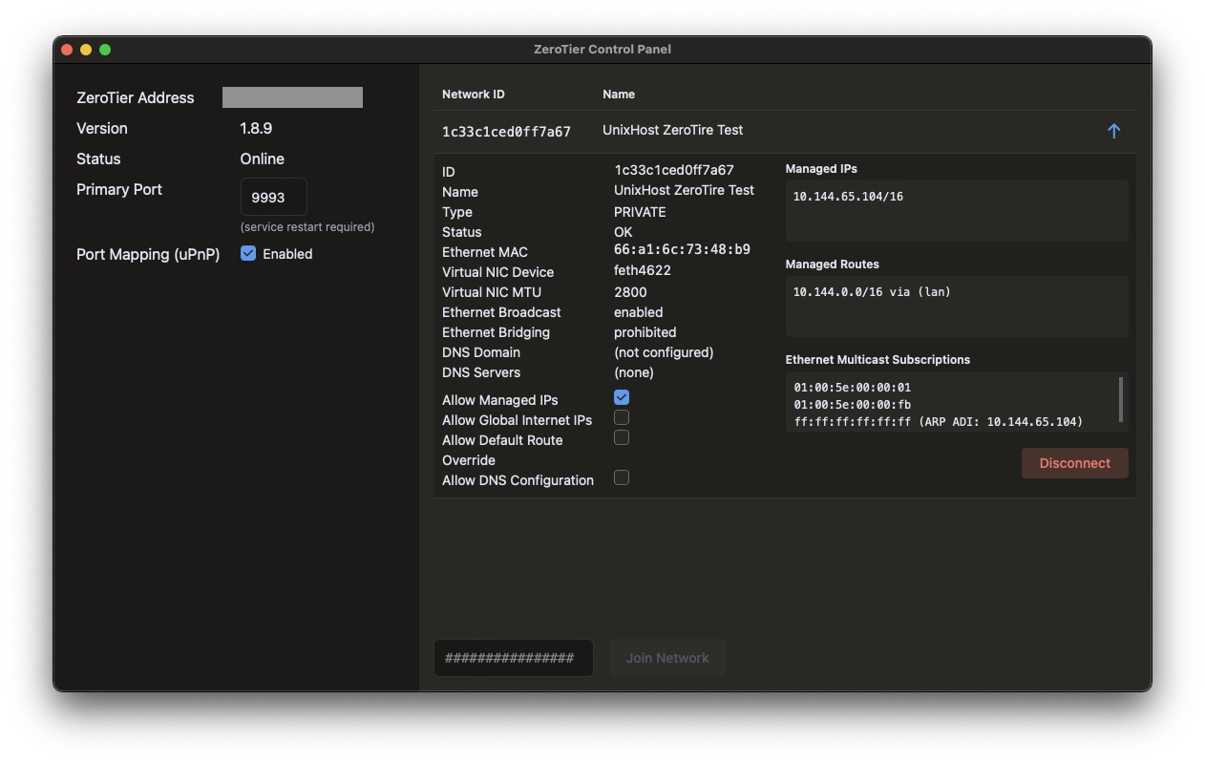Collapse network details with blue arrow
The image size is (1205, 762).
(1113, 132)
